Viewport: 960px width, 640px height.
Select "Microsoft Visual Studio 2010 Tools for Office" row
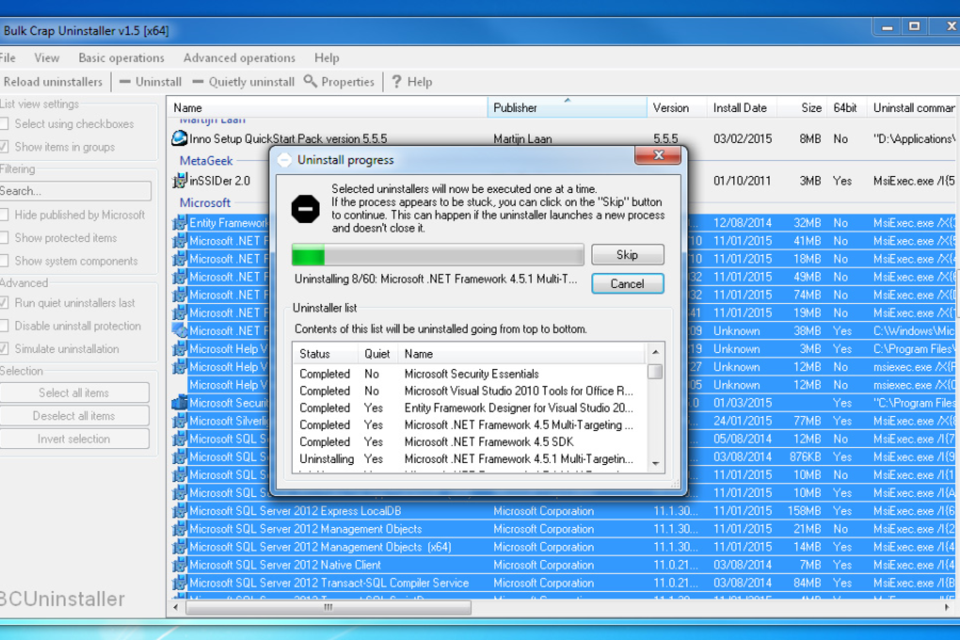click(x=471, y=391)
